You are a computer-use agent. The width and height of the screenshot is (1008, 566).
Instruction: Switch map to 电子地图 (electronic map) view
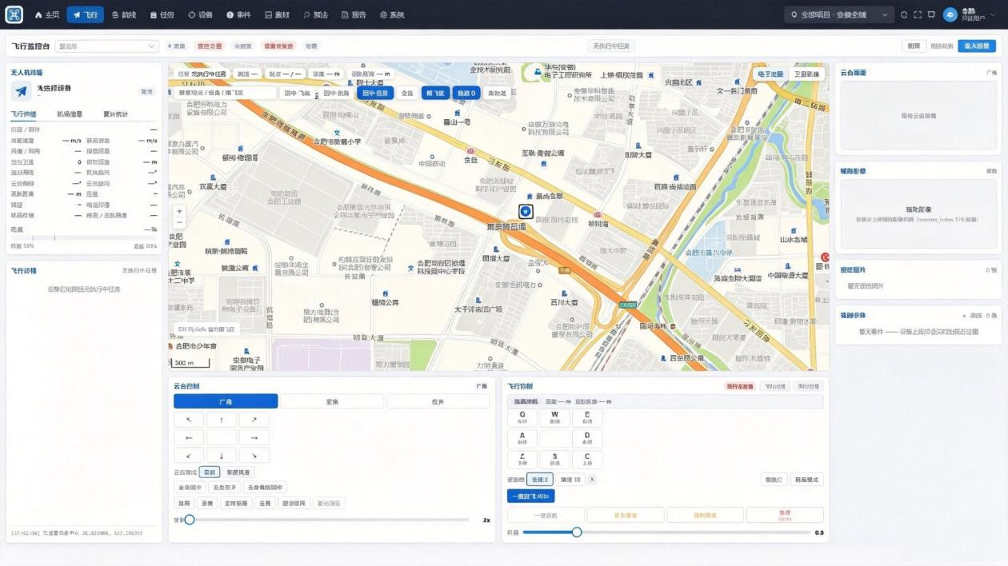tap(770, 74)
